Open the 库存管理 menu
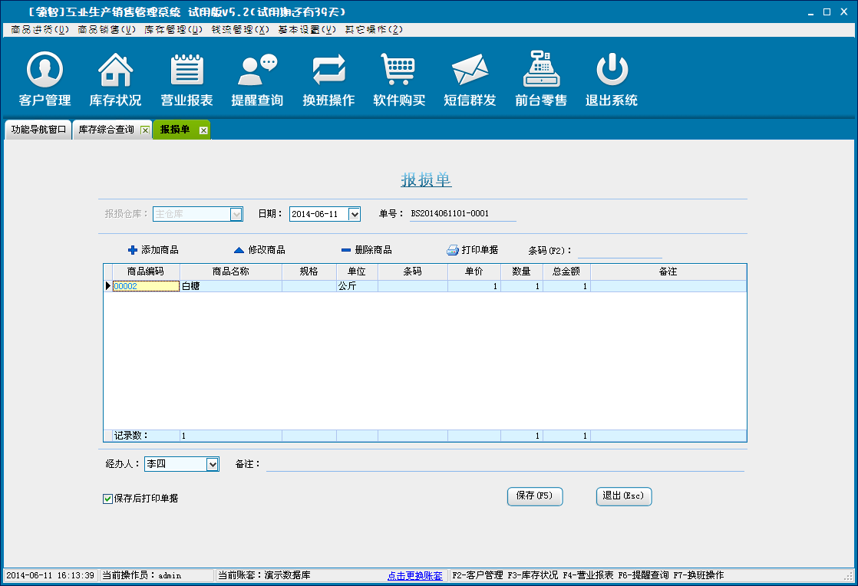 (173, 30)
